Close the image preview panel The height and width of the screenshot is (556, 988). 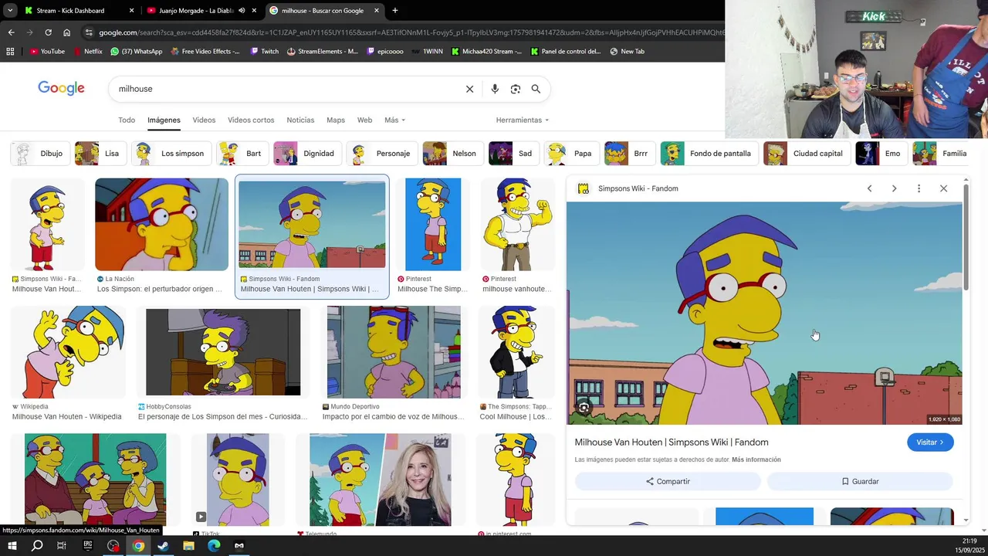[943, 188]
